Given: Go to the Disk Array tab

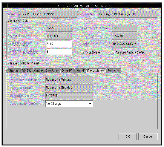Looking at the screenshot, I should click(52, 70).
